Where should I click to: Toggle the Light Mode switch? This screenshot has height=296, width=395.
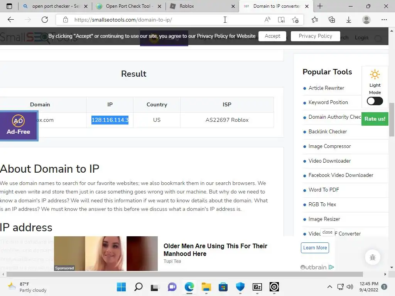click(375, 101)
